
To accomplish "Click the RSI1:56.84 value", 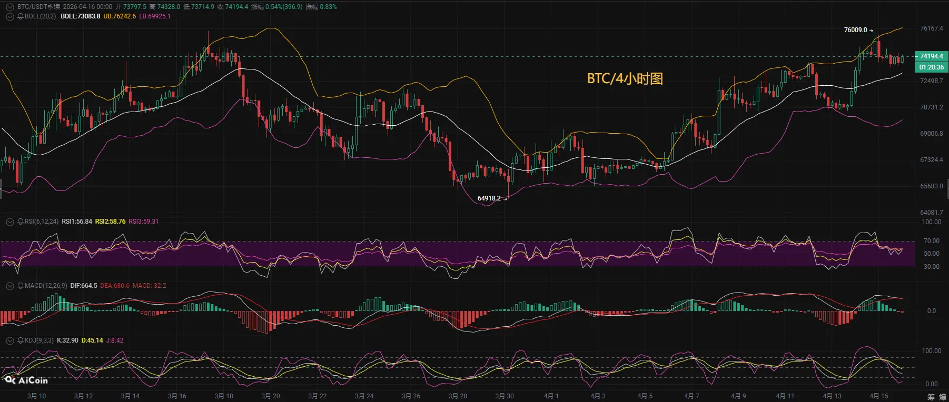I will pos(77,222).
